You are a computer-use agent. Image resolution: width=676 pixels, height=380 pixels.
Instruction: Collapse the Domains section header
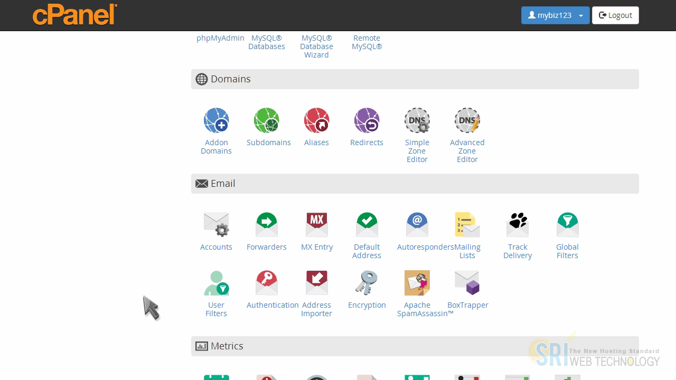coord(415,79)
